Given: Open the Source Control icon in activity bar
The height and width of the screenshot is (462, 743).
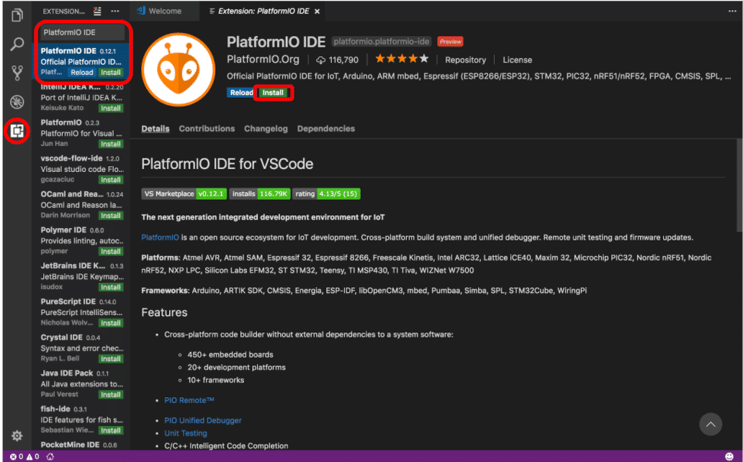Looking at the screenshot, I should (17, 73).
